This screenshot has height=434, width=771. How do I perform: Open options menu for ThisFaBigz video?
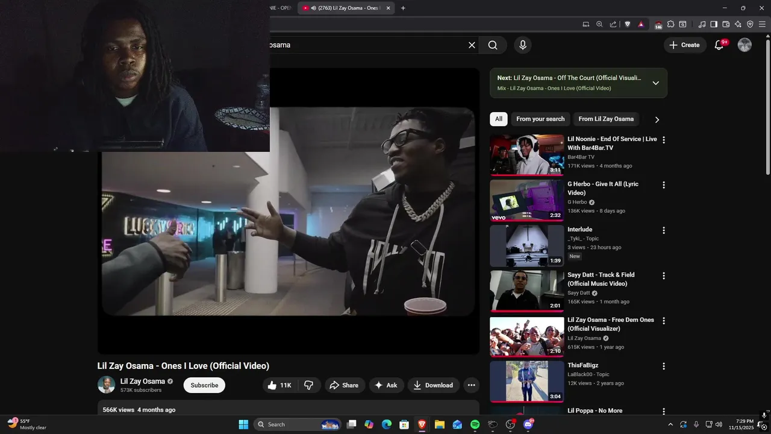click(x=664, y=366)
